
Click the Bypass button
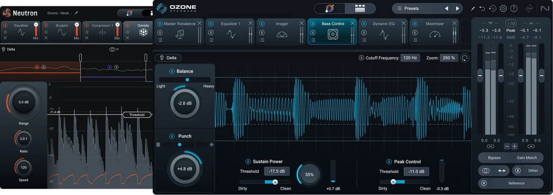(x=494, y=158)
